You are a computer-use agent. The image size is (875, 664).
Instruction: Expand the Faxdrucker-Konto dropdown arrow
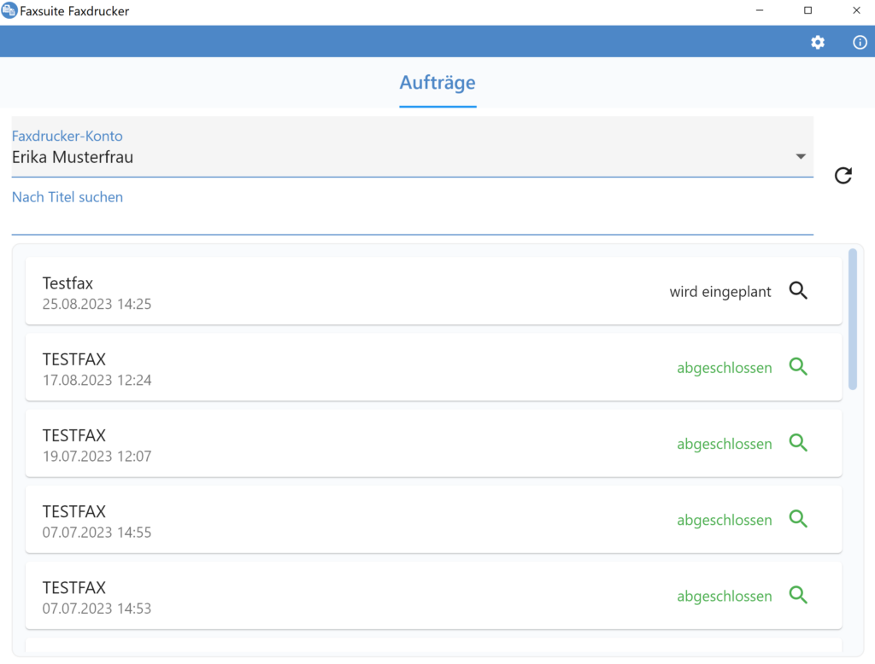[x=801, y=157]
